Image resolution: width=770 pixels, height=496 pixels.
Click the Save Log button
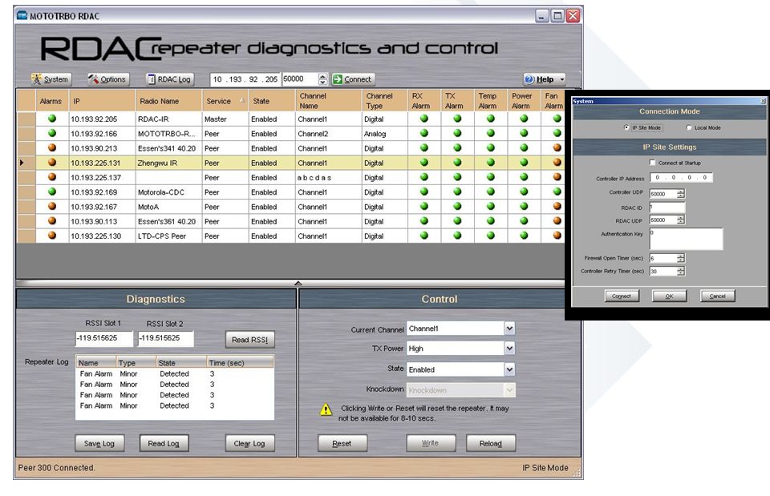click(x=99, y=443)
